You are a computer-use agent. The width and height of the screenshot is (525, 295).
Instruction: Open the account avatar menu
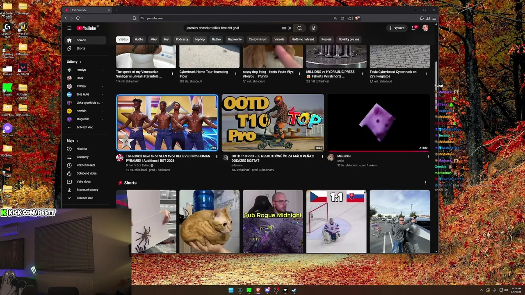[425, 28]
